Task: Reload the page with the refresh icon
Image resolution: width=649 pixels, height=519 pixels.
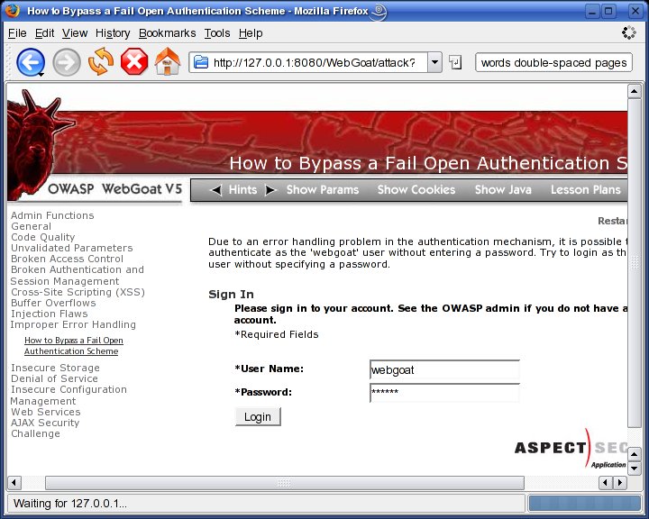Action: point(101,62)
